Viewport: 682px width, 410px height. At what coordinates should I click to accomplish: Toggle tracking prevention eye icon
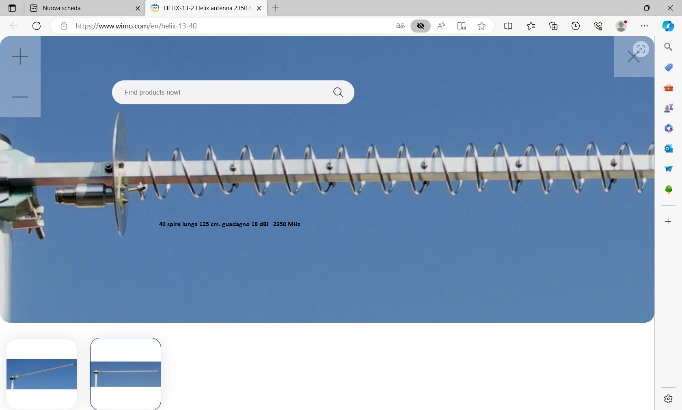point(421,26)
